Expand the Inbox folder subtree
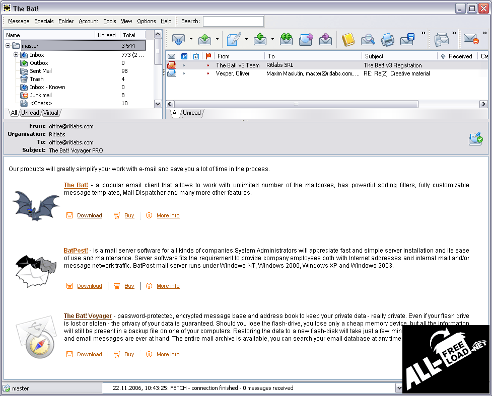The height and width of the screenshot is (396, 492). click(16, 55)
